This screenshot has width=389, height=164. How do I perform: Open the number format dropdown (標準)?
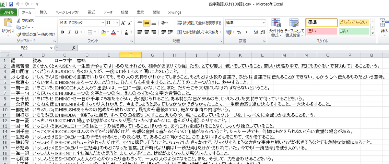point(264,23)
